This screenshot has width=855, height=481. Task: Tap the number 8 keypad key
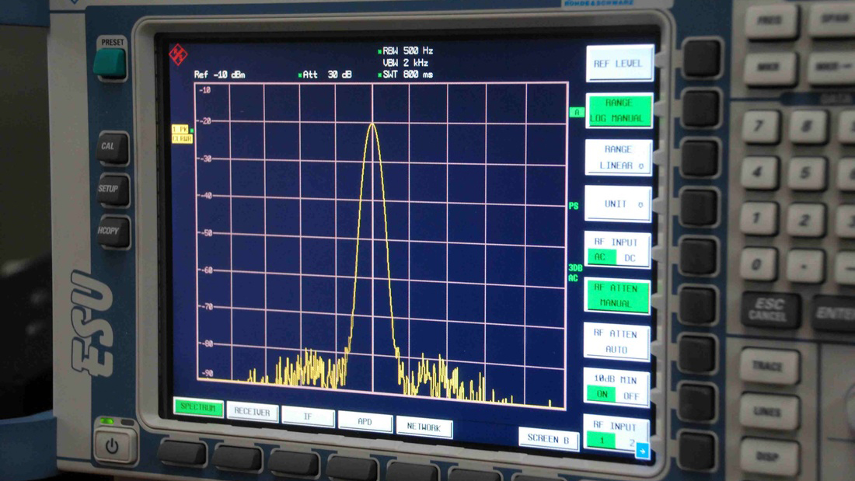point(808,127)
